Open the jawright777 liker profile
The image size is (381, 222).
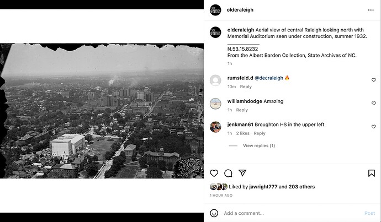click(263, 187)
